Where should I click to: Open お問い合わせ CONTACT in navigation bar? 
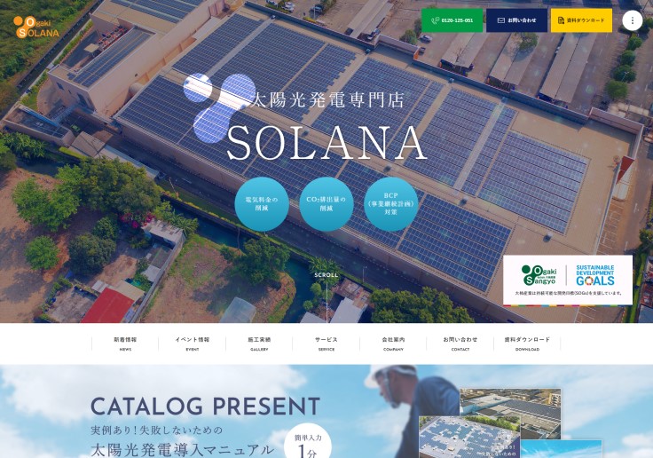pyautogui.click(x=460, y=343)
